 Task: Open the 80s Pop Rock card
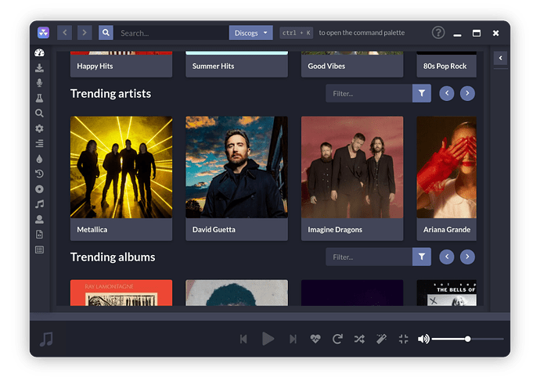pos(447,64)
